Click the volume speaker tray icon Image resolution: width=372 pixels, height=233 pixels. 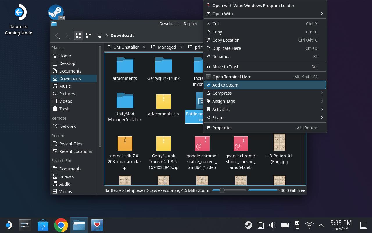[273, 225]
